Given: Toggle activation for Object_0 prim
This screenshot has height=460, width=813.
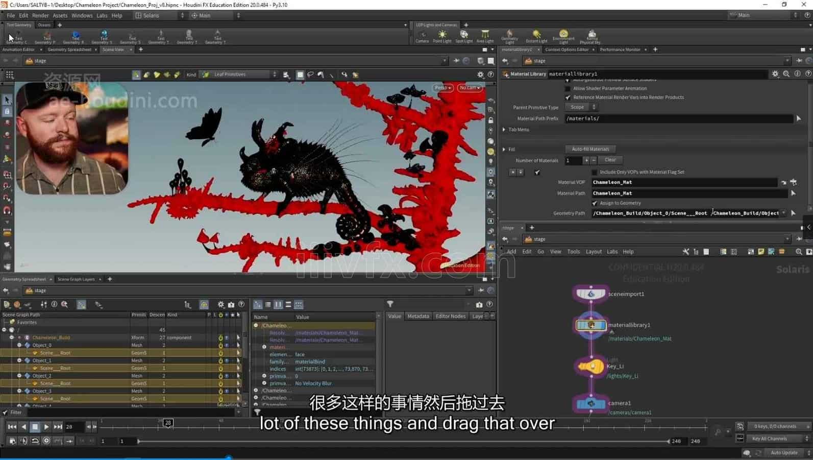Looking at the screenshot, I should pos(220,345).
